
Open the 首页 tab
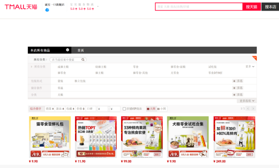81,50
